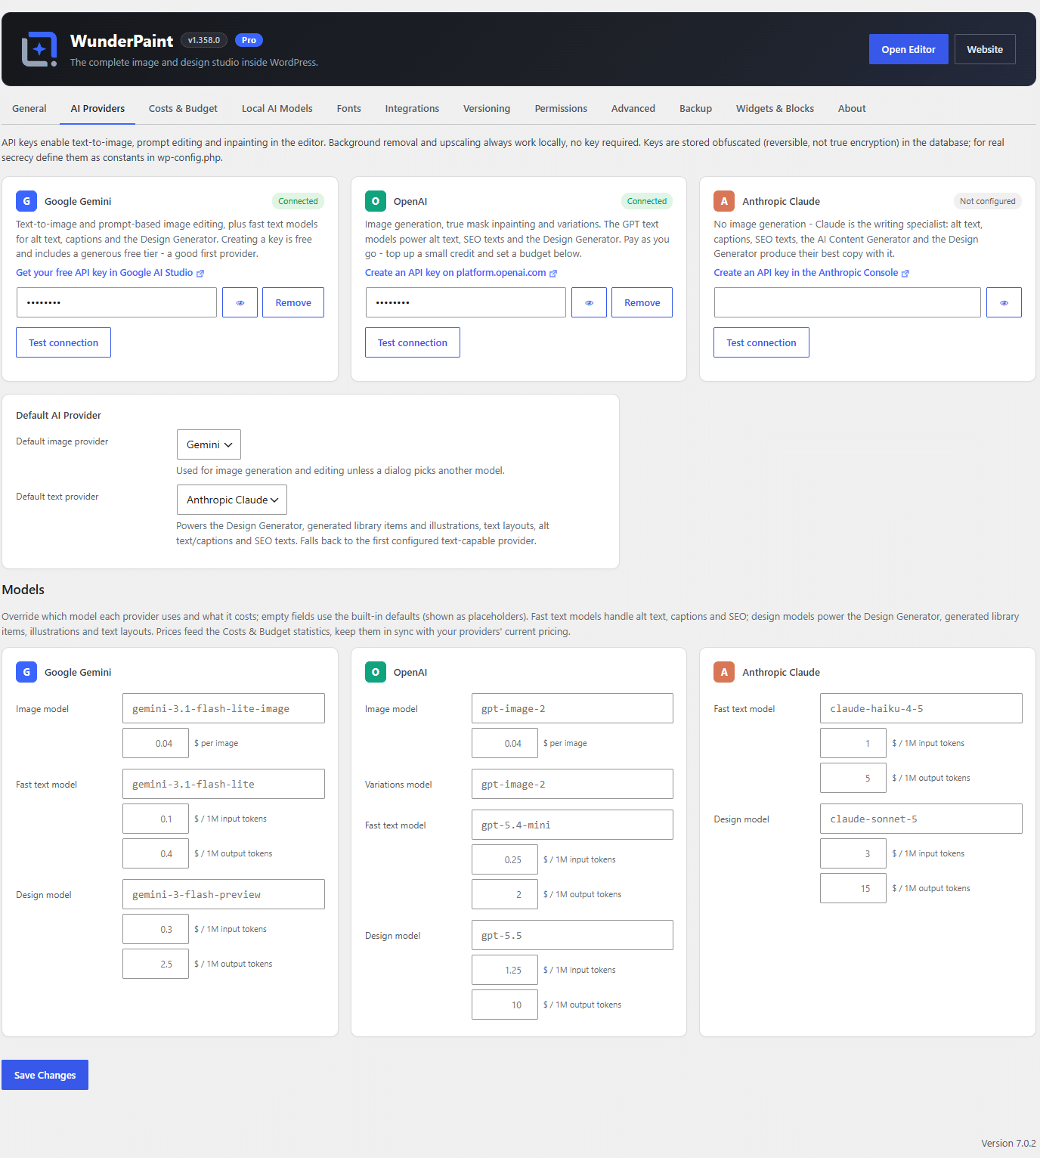This screenshot has height=1158, width=1040.
Task: Edit the Gemini Design model field
Action: [x=224, y=894]
